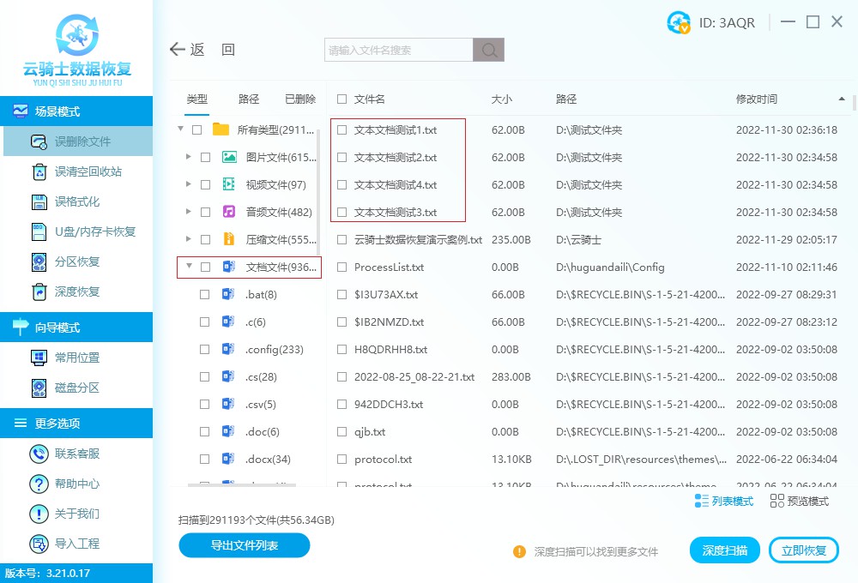Tick the checkbox for 文本文档测试1.txt
858x583 pixels.
(x=341, y=129)
